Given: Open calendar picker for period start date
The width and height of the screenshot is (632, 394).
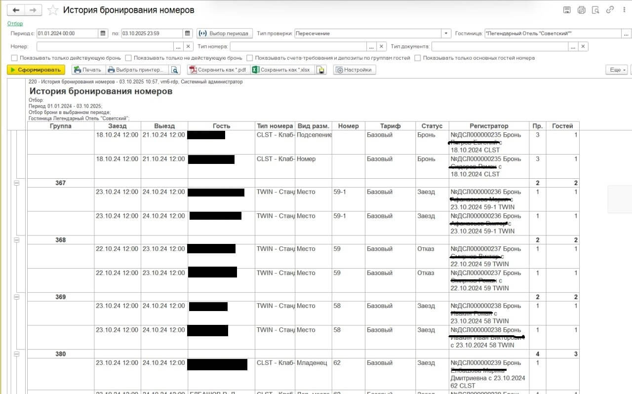Looking at the screenshot, I should [103, 34].
